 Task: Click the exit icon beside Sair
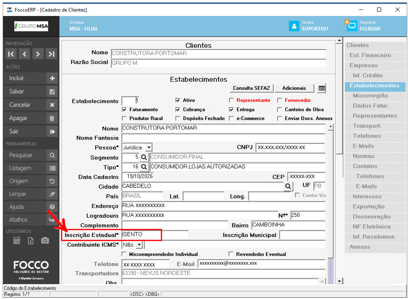coord(52,132)
